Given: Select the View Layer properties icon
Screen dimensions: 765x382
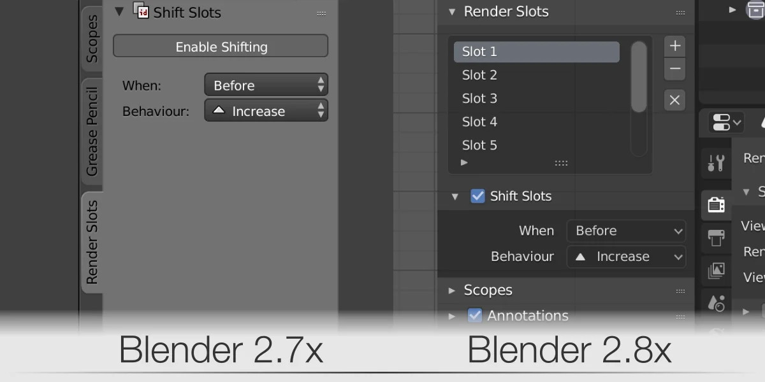Looking at the screenshot, I should [716, 270].
